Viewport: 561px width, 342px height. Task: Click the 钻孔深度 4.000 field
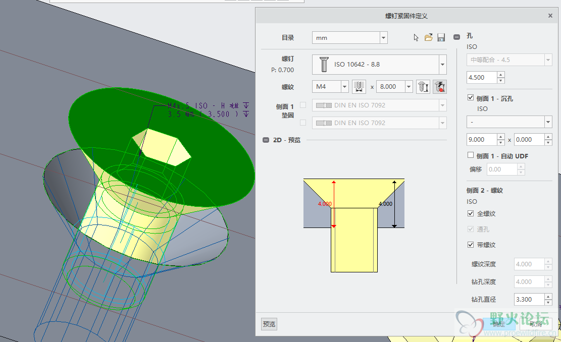[x=529, y=281]
